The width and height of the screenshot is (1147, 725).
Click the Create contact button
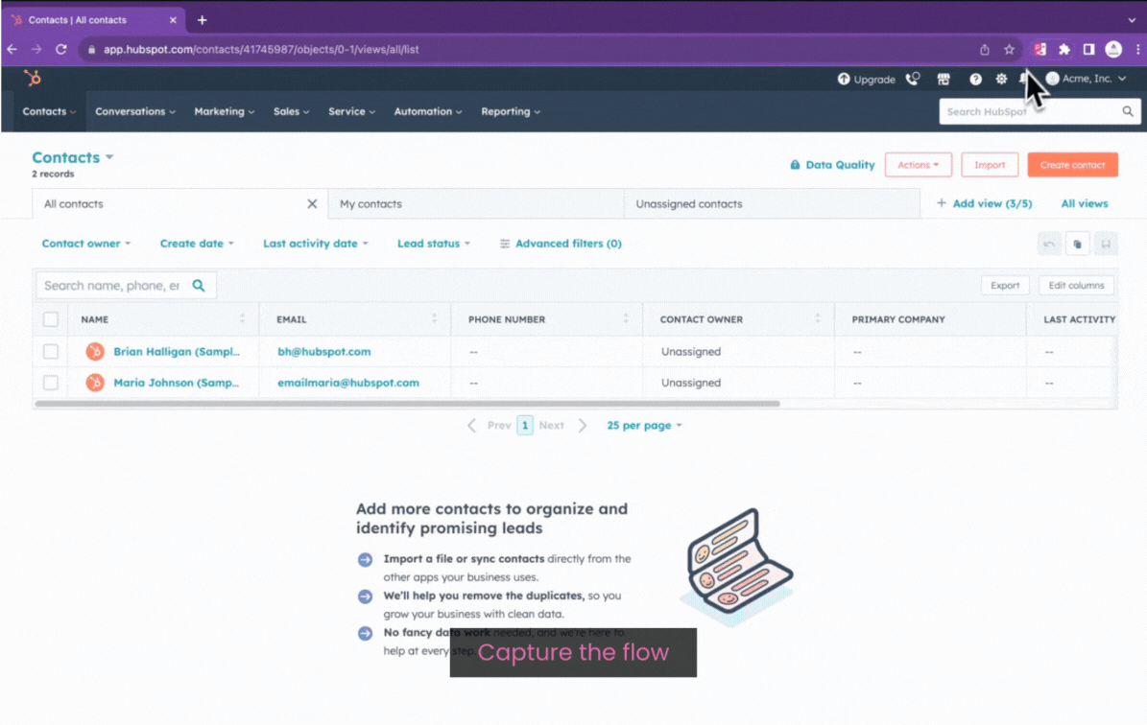pos(1072,165)
